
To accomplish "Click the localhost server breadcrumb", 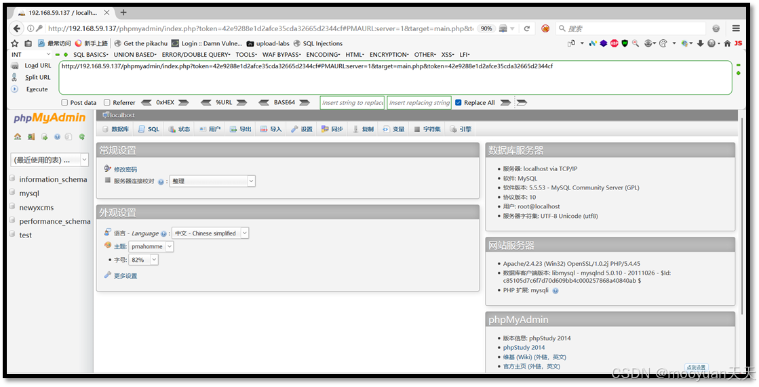I will click(x=119, y=115).
